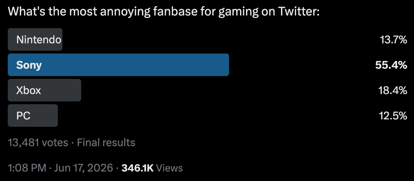
Task: Click the 13.7% Nintendo result percentage
Action: [x=394, y=40]
